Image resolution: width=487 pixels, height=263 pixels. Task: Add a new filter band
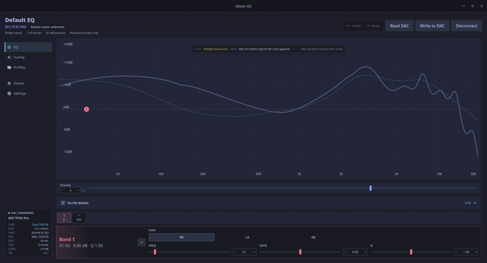click(x=79, y=218)
